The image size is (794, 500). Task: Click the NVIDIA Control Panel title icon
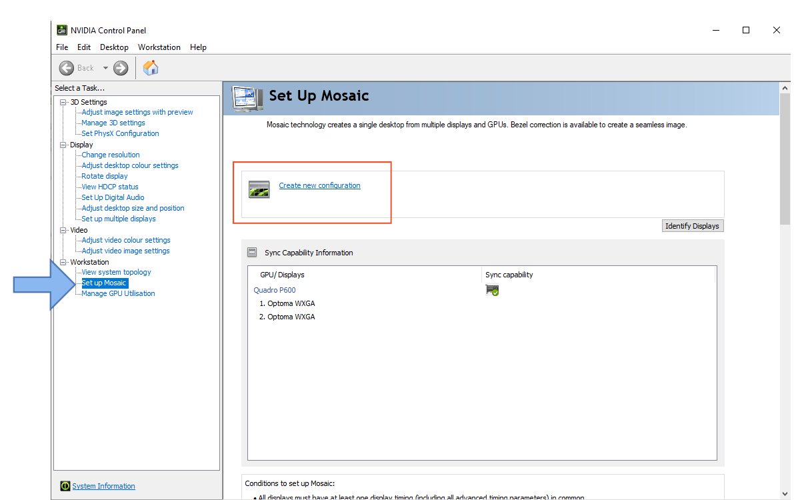62,30
